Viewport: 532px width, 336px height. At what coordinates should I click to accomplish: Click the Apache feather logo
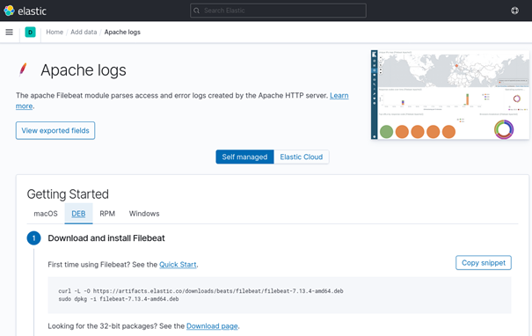(23, 69)
